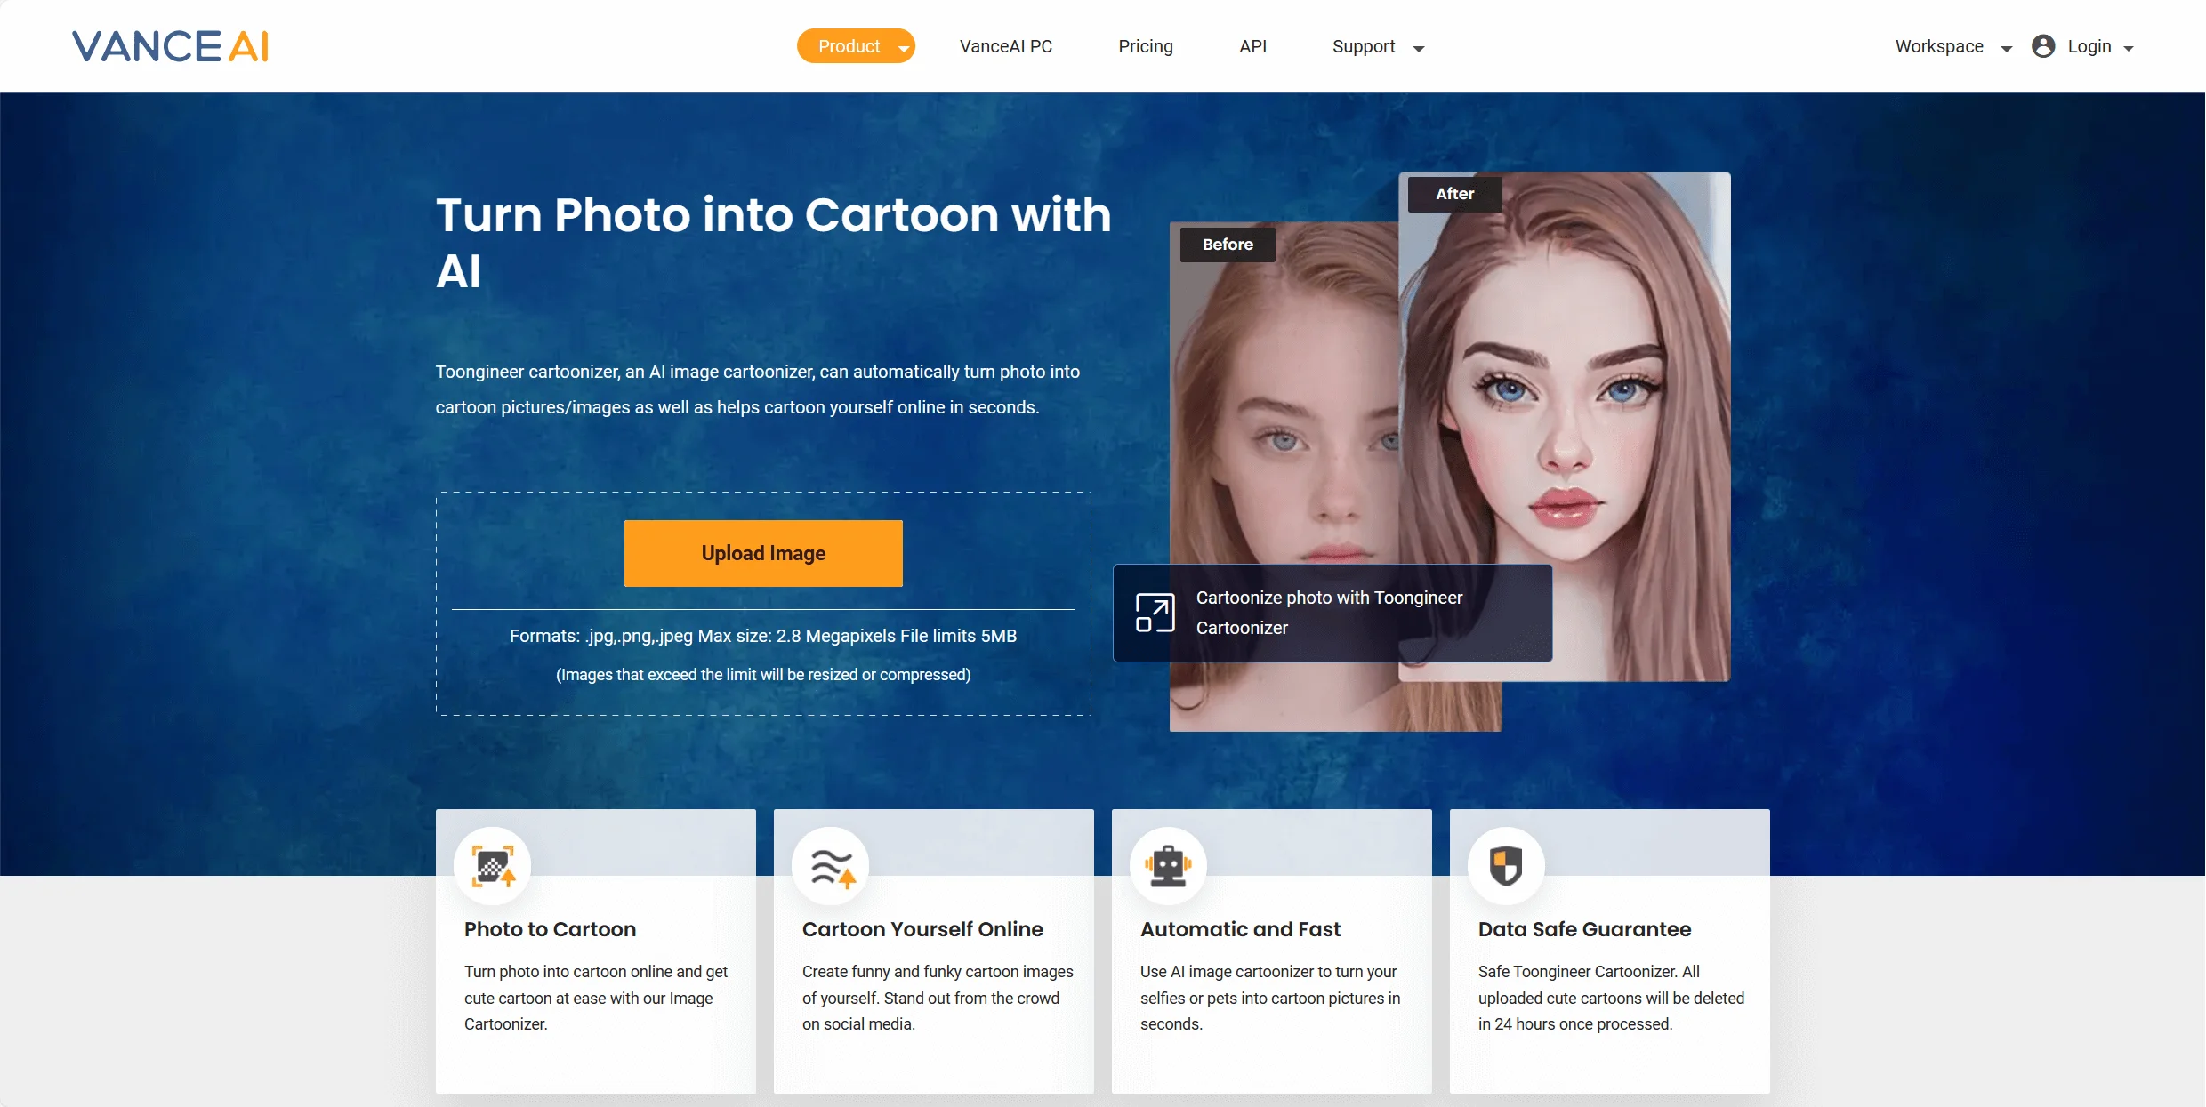Click the After cartoon thumbnail
Viewport: 2206px width, 1107px height.
pos(1565,427)
